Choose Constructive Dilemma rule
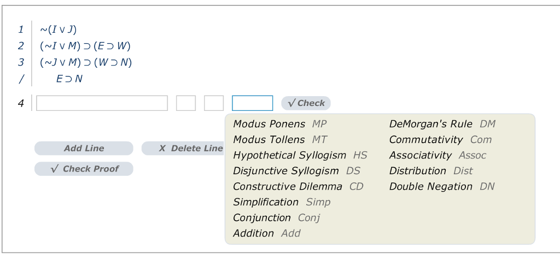The height and width of the screenshot is (277, 560). pos(298,186)
